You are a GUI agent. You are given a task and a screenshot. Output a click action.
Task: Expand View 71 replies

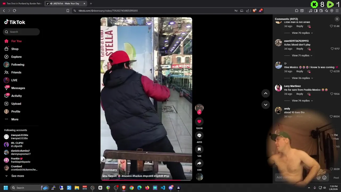coord(302,55)
